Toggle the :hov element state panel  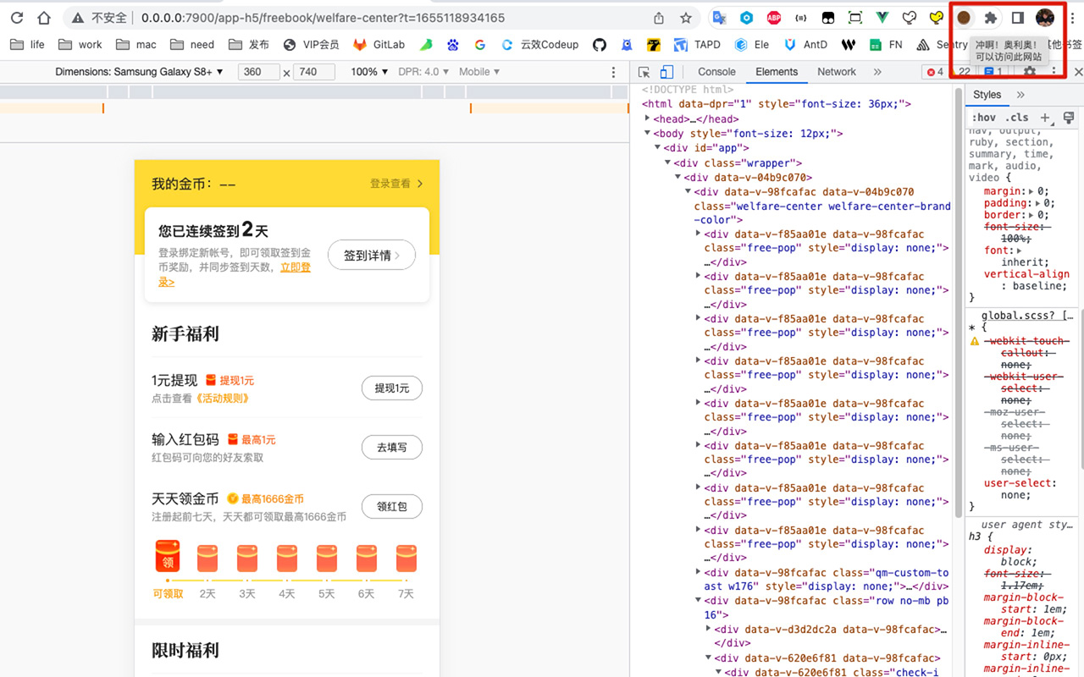point(983,118)
